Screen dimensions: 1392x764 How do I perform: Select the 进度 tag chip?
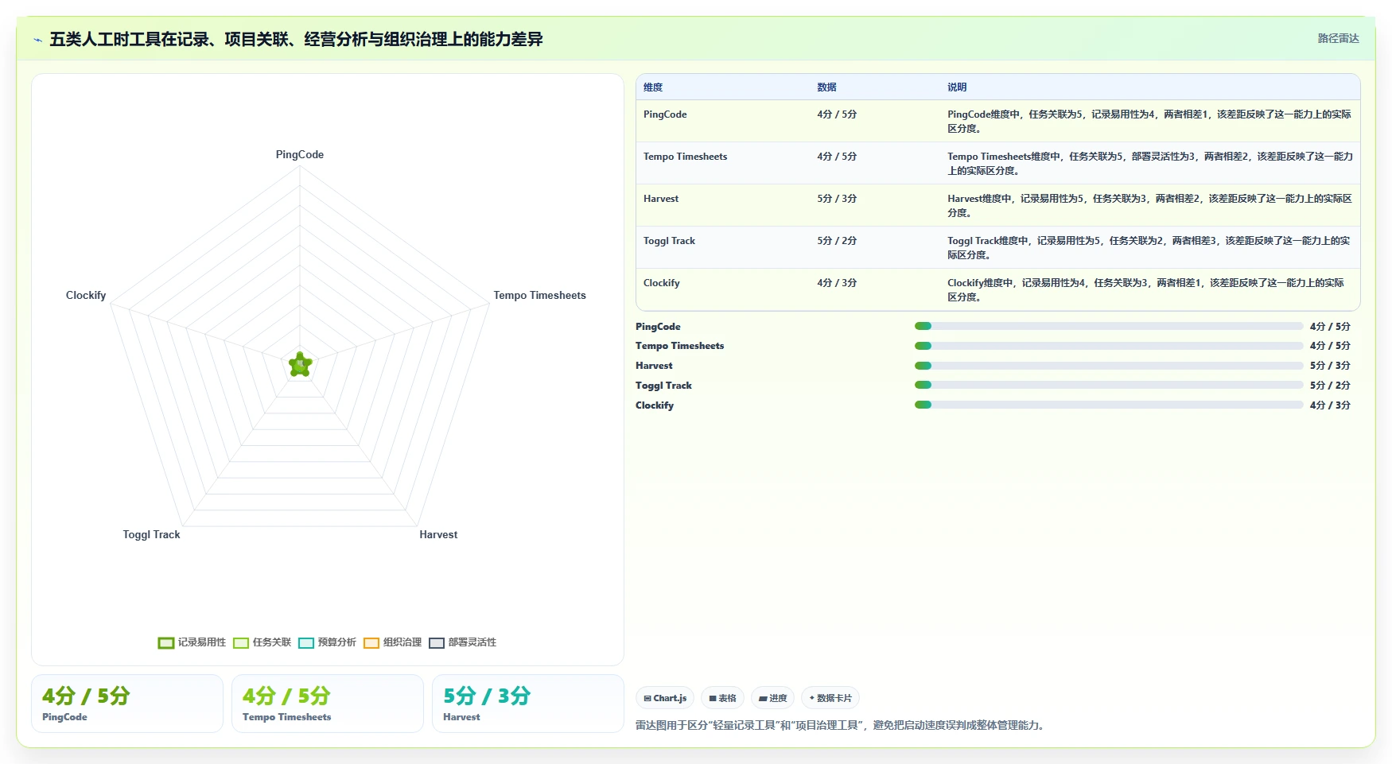772,698
